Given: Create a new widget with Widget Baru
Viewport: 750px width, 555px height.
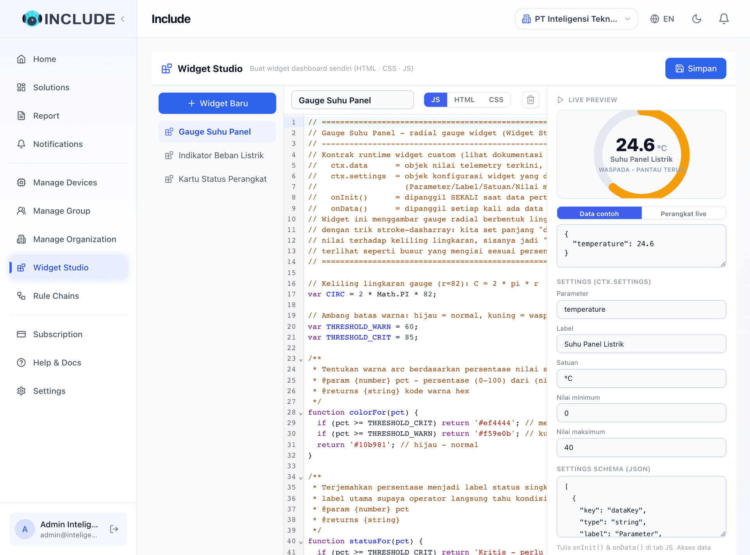Looking at the screenshot, I should 217,103.
